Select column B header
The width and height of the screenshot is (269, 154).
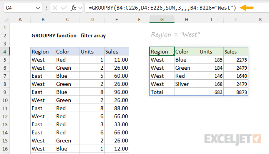coord(43,20)
